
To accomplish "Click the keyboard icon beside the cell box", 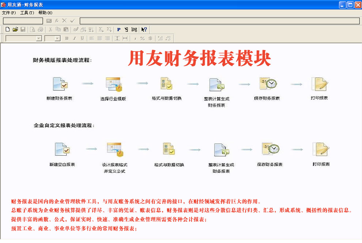I will pos(49,21).
